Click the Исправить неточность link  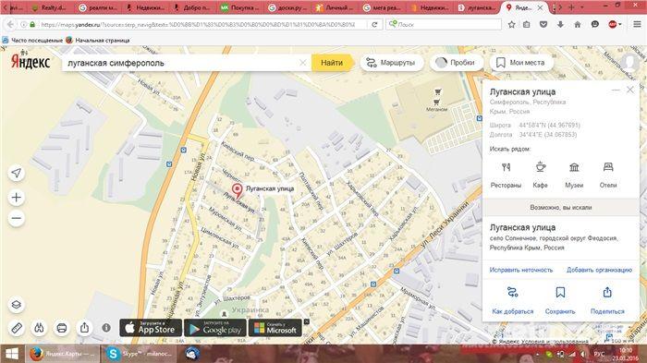coord(520,270)
